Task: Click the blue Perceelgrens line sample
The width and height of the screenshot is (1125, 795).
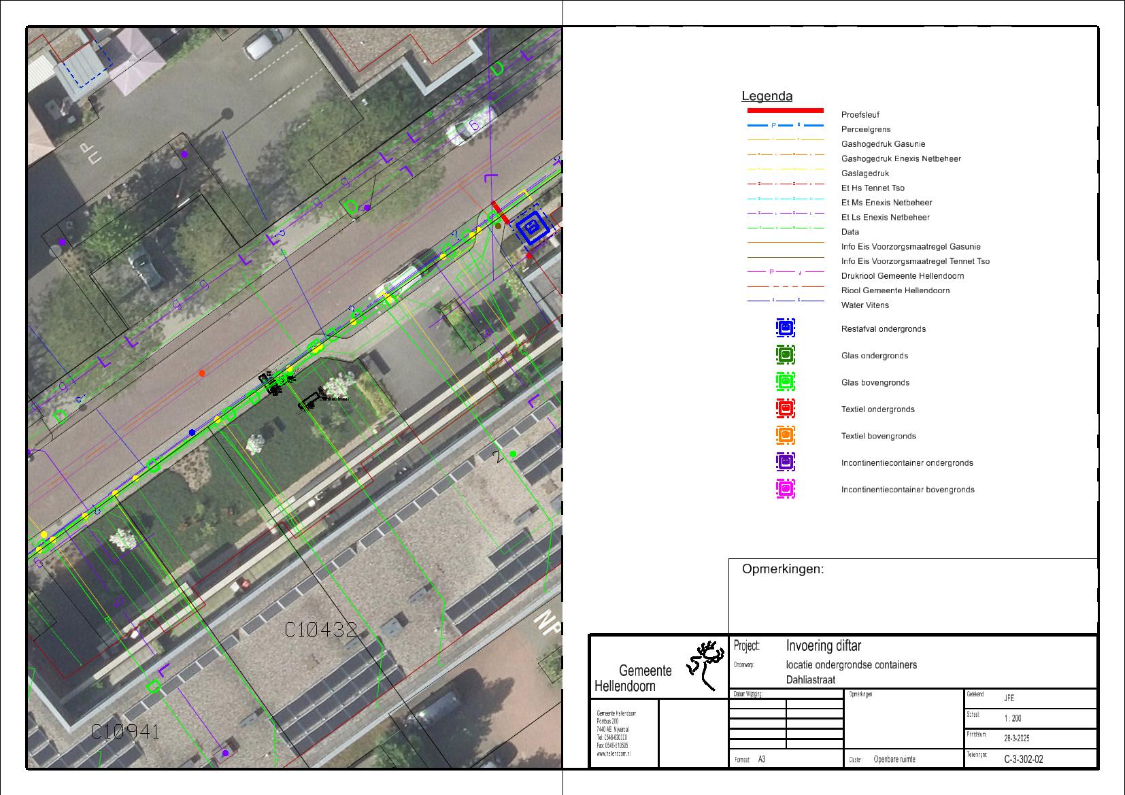Action: pos(785,126)
